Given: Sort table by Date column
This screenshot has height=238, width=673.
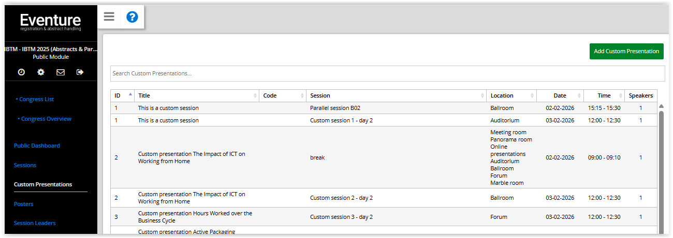Looking at the screenshot, I should point(560,96).
